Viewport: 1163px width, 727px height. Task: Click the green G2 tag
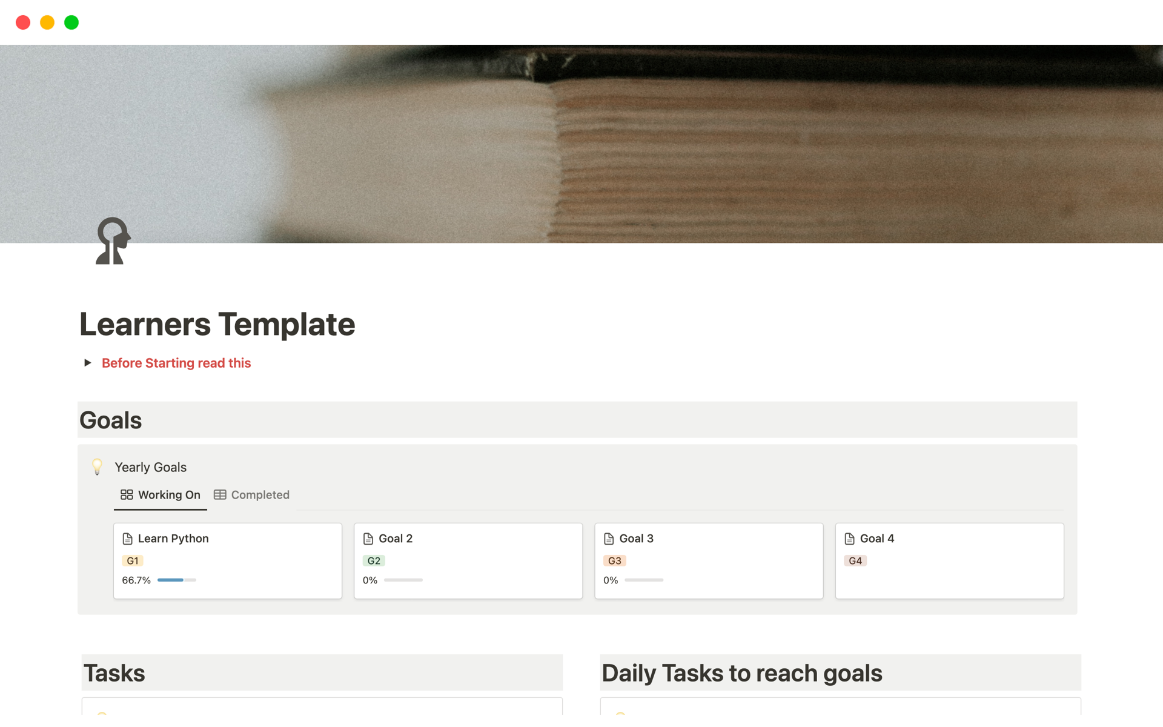pyautogui.click(x=374, y=561)
